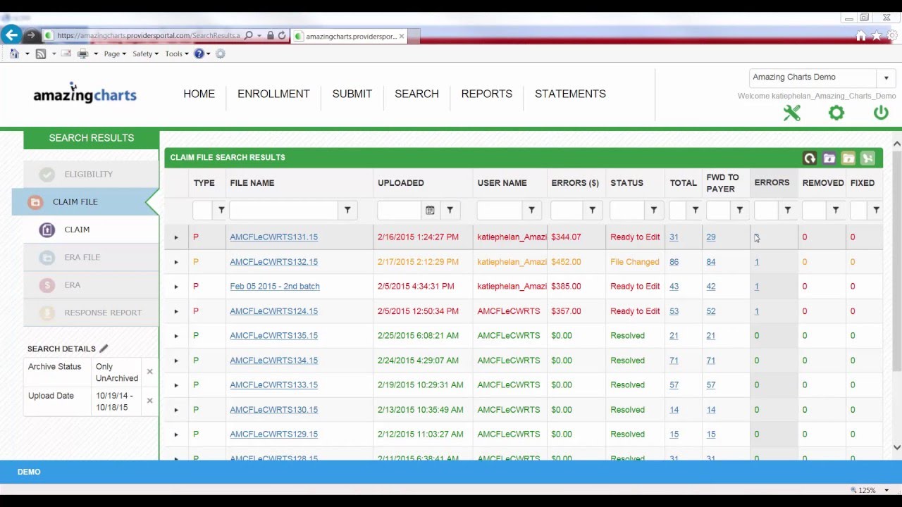Click the 86 total claims link
Screen dimensions: 902x507
pos(674,261)
